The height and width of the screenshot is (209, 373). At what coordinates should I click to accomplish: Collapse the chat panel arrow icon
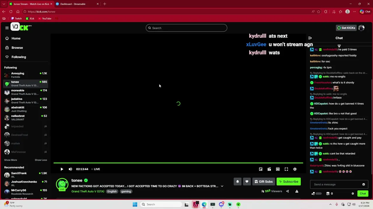(310, 38)
